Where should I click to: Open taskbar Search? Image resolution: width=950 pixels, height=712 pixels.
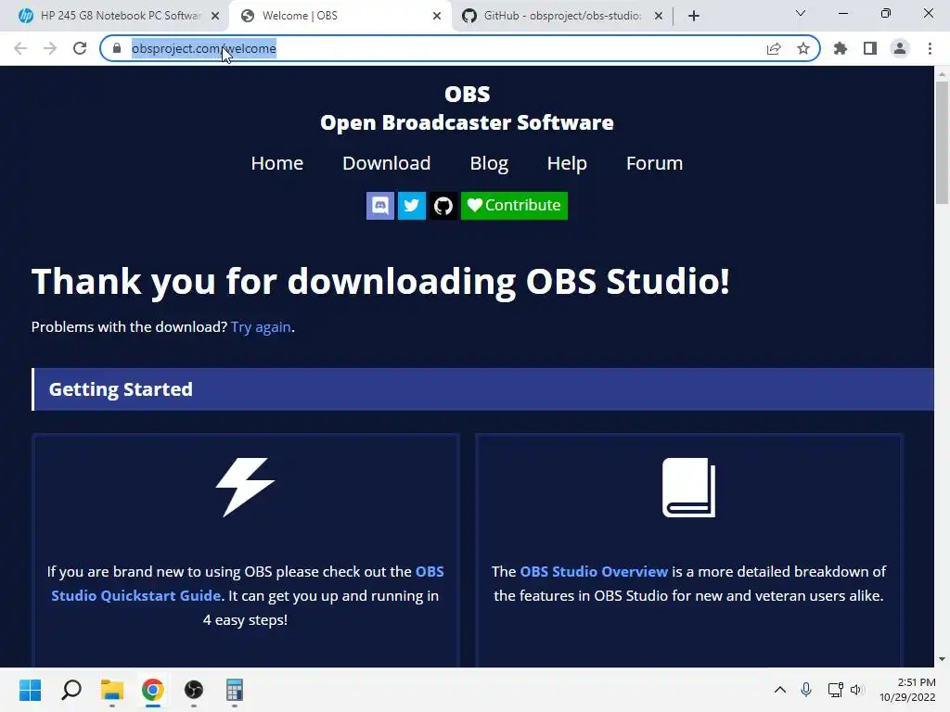click(71, 690)
